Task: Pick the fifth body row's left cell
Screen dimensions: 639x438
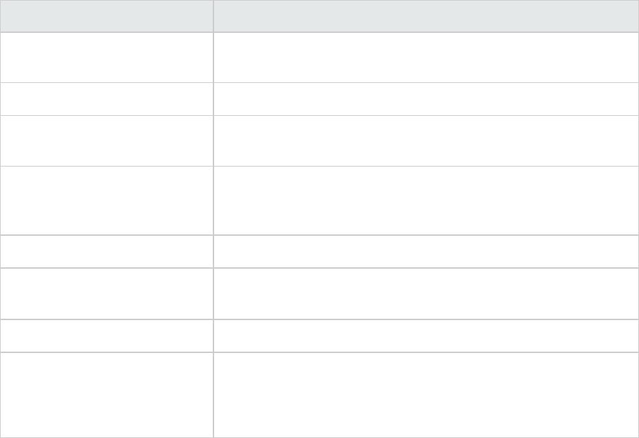Action: pos(106,252)
